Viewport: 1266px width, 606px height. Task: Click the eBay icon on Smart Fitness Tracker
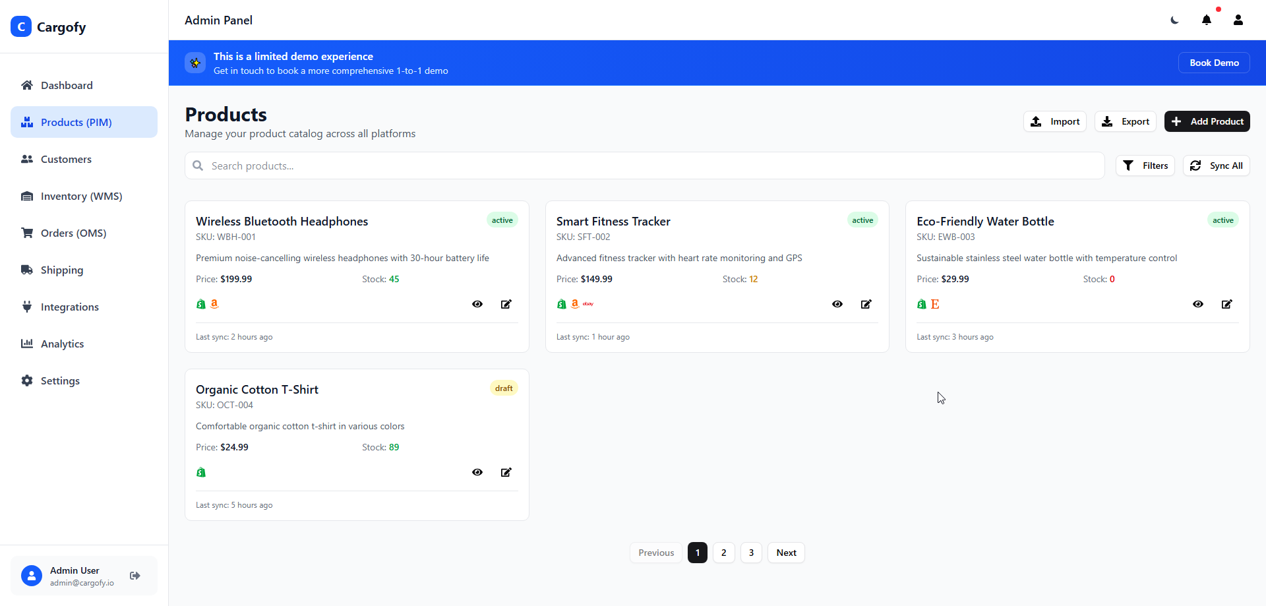(x=588, y=304)
